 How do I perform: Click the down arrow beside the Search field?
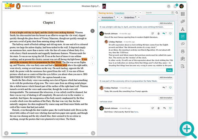140,13
